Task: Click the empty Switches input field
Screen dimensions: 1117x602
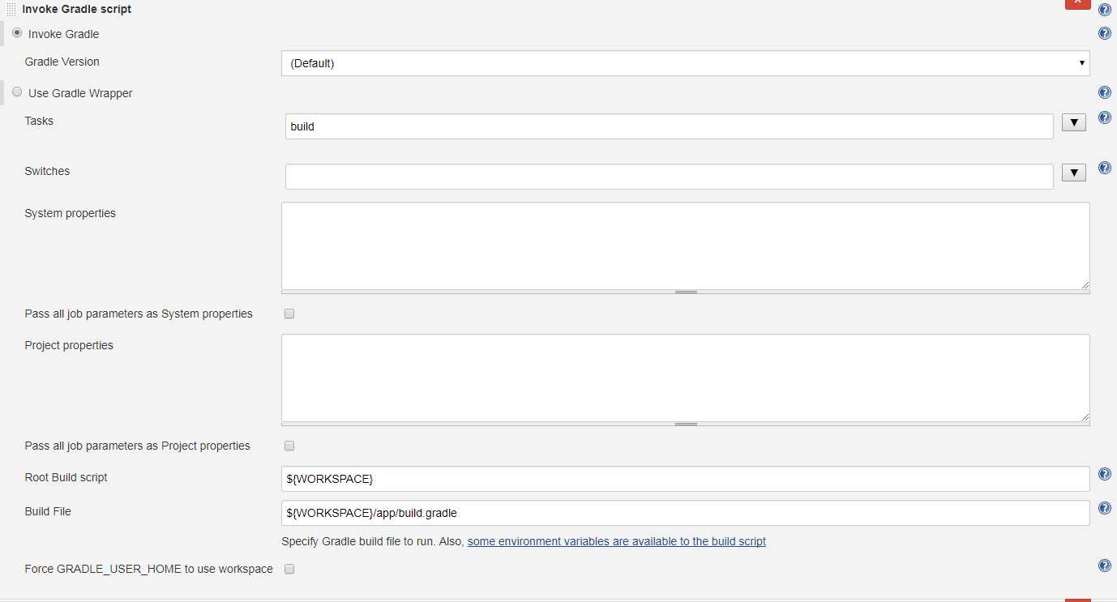Action: point(670,177)
